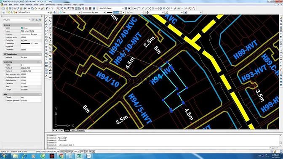Select the Zoom Realtime tool
Viewport: 283px width, 159px height.
click(62, 8)
